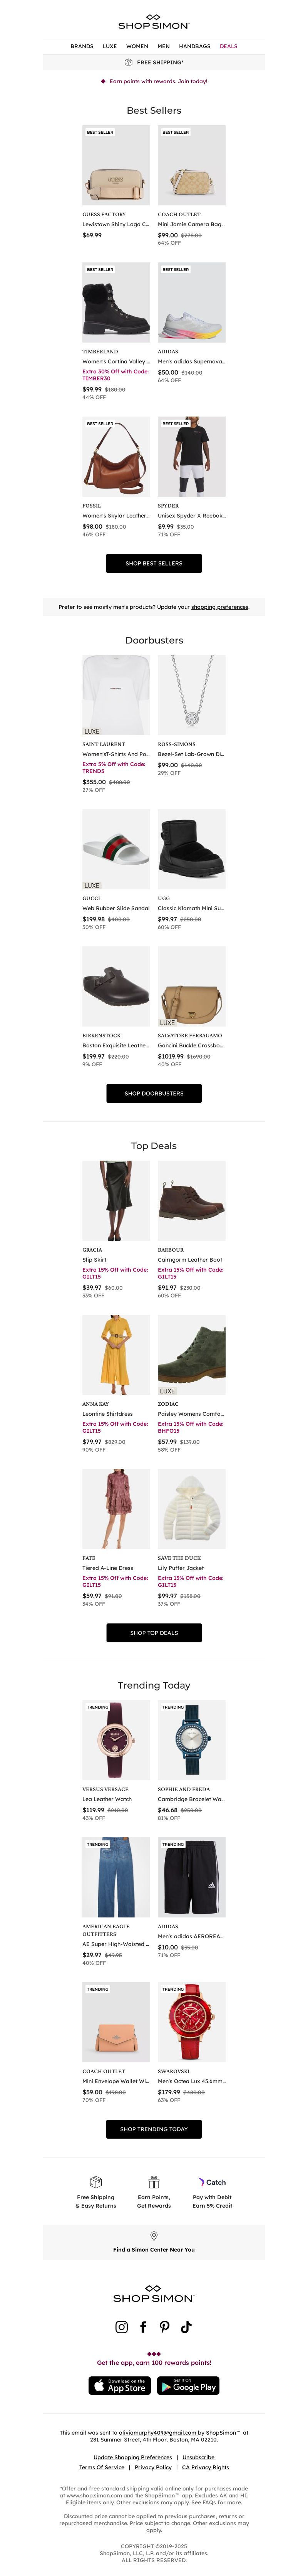Go to the LUXE navigation link
The width and height of the screenshot is (308, 2576).
(110, 46)
